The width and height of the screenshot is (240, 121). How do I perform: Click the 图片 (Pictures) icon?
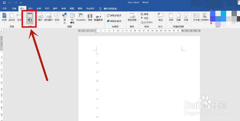[x=40, y=17]
